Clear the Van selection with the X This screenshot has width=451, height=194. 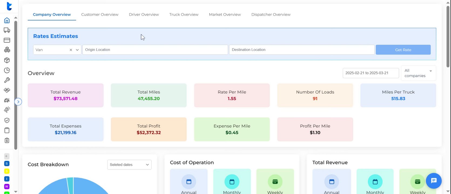coord(71,50)
